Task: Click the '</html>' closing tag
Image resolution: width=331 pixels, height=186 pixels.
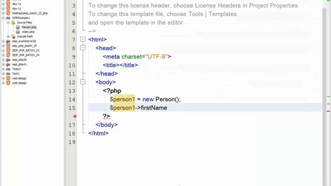Action: (98, 133)
